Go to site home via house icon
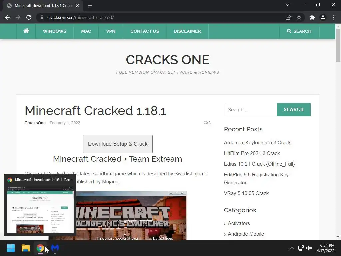This screenshot has height=256, width=341. pyautogui.click(x=26, y=31)
